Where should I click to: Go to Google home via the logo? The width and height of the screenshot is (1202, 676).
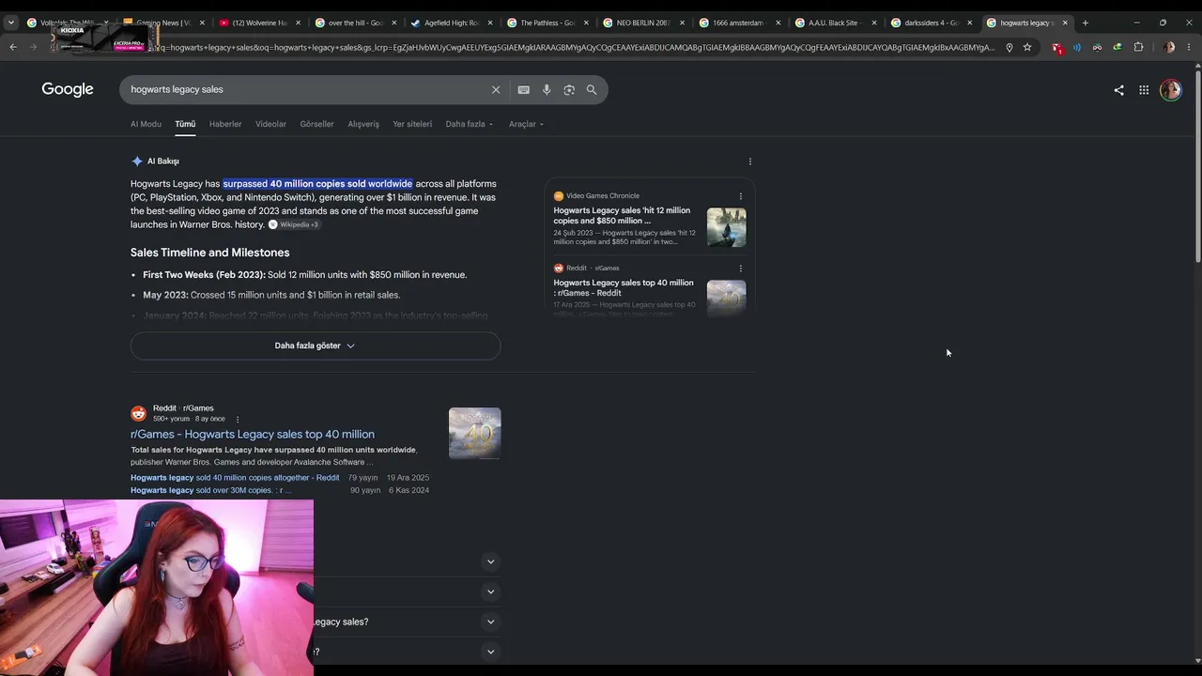click(68, 89)
